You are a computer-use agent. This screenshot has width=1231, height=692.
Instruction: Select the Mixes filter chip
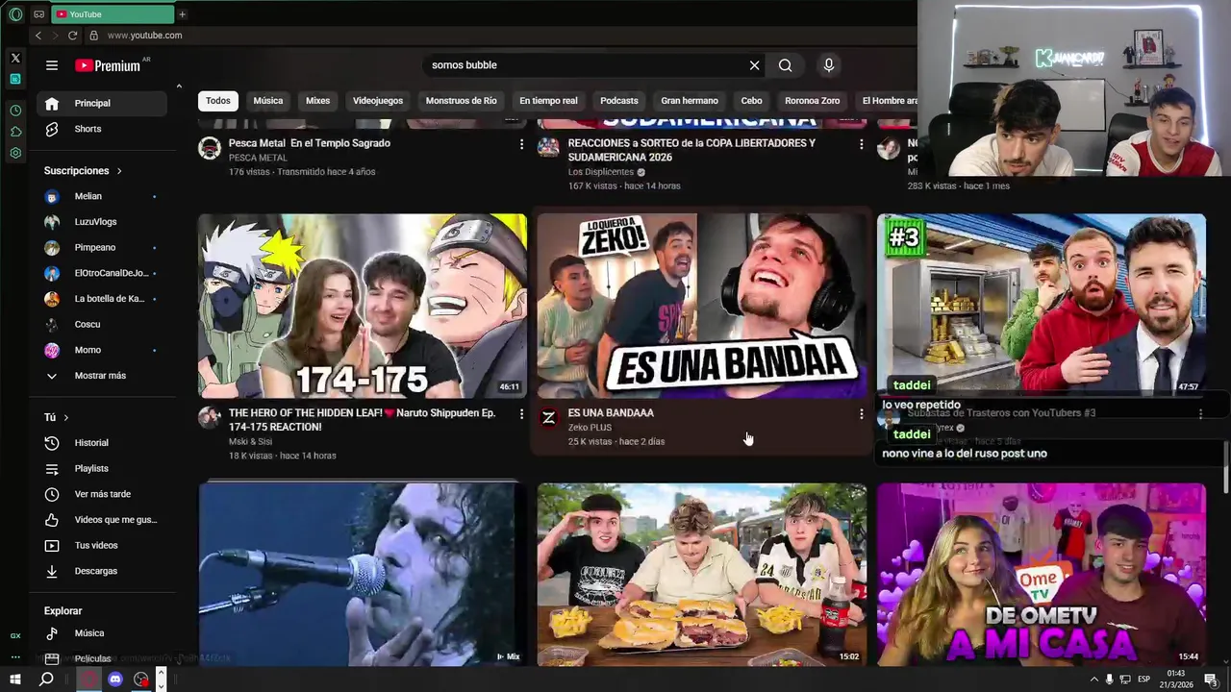click(x=317, y=101)
